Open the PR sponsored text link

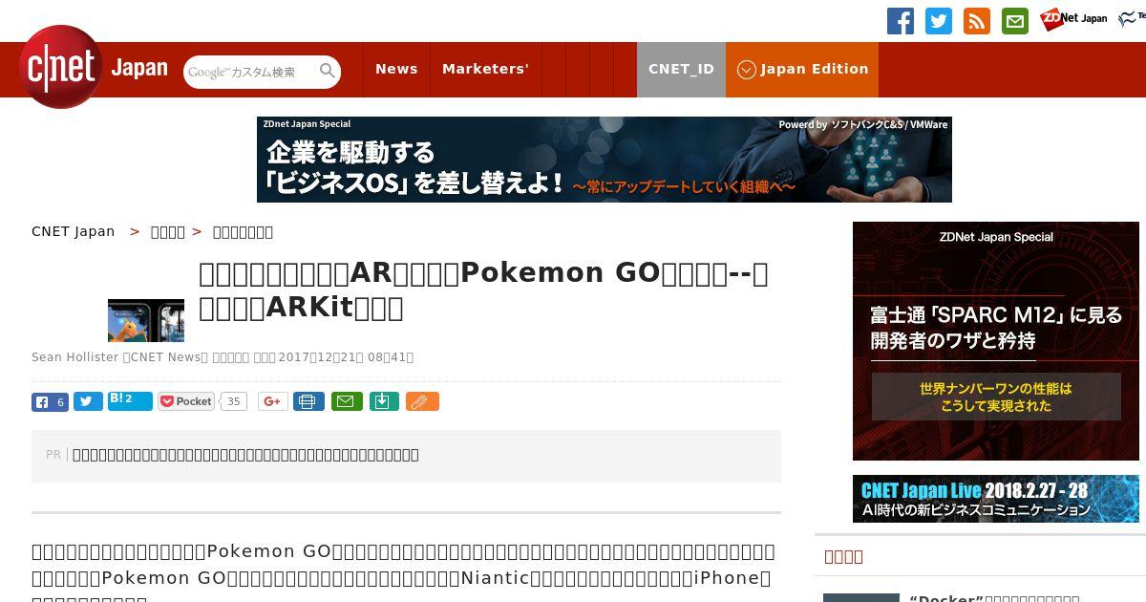245,455
